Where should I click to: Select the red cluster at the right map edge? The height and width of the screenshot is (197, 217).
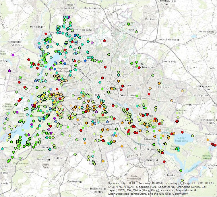[213, 145]
